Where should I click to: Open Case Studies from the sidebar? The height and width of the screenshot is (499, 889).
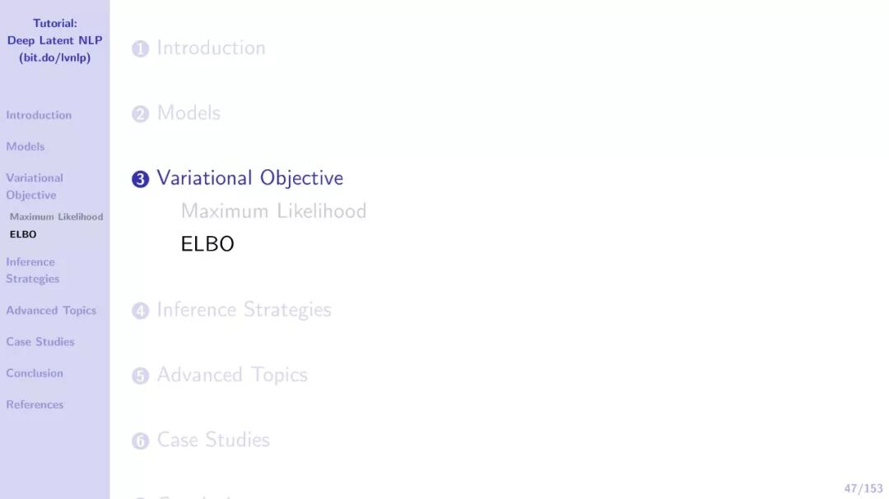40,342
